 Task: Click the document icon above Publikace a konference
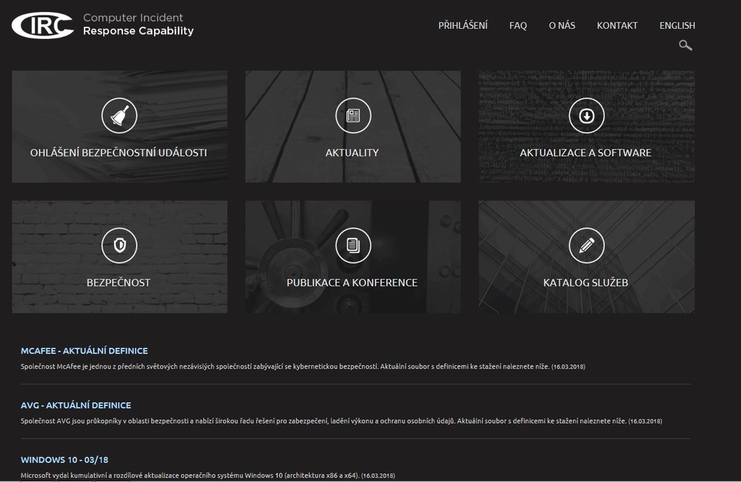point(353,246)
